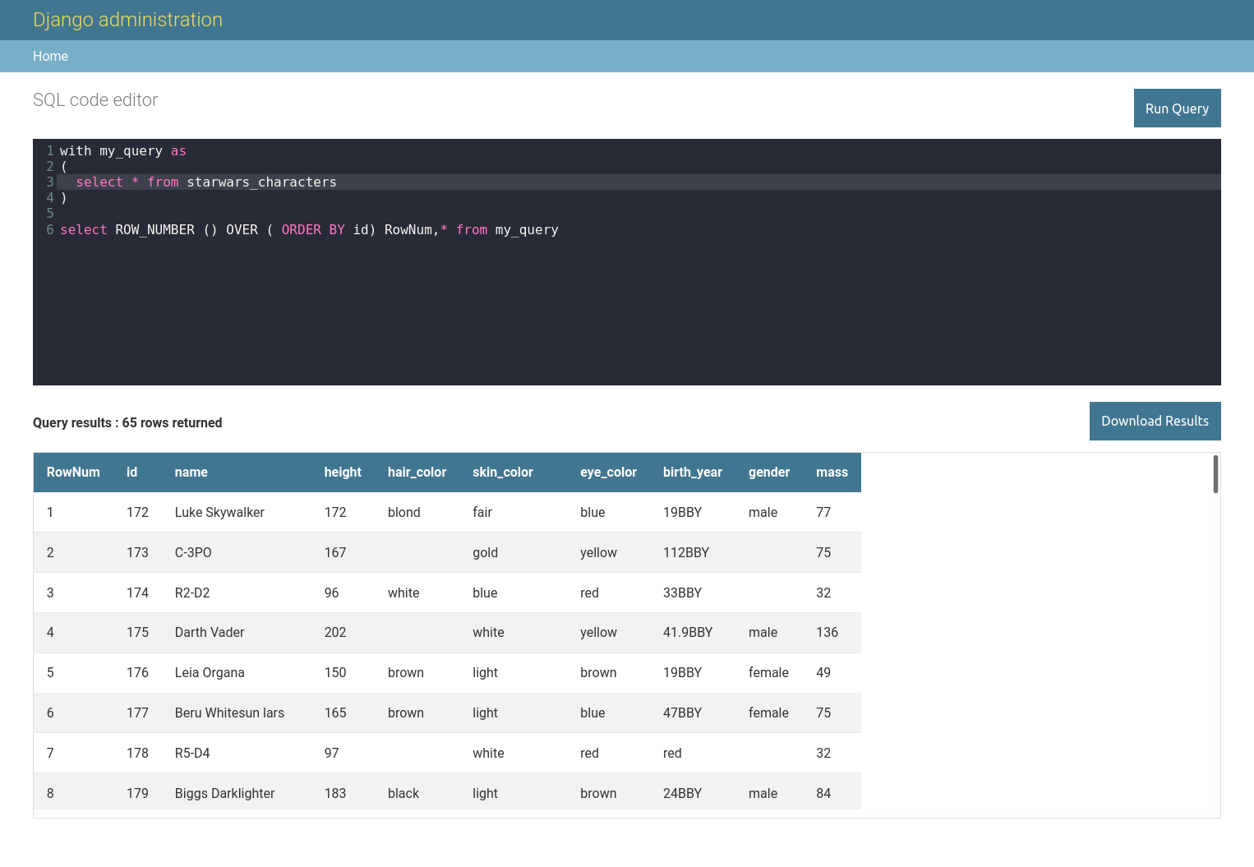This screenshot has height=867, width=1254.
Task: Click the RowNum column header
Action: tap(73, 472)
